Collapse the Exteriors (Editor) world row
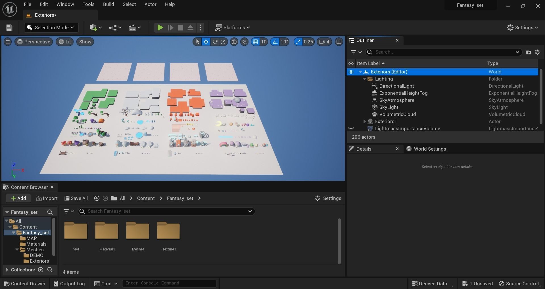The width and height of the screenshot is (545, 289). coord(360,72)
